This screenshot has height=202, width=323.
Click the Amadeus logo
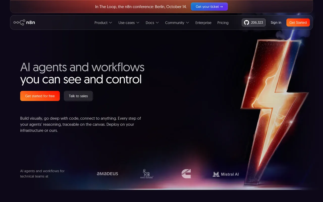[x=107, y=174]
